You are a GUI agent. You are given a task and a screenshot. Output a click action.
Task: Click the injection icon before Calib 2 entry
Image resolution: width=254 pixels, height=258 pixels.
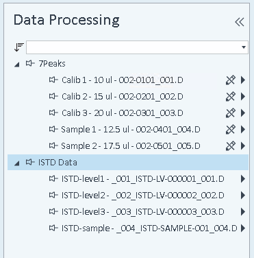(x=53, y=96)
